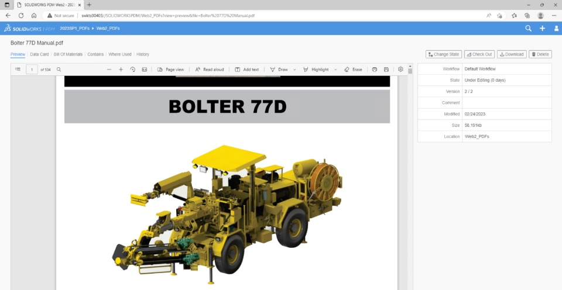The height and width of the screenshot is (290, 562).
Task: Click the browser address bar URL
Action: tap(168, 15)
